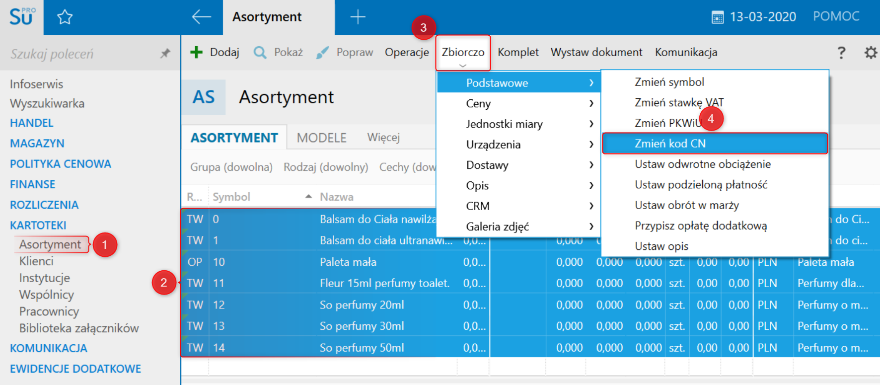Open Wystaw dokument menu
The width and height of the screenshot is (880, 385).
point(596,52)
